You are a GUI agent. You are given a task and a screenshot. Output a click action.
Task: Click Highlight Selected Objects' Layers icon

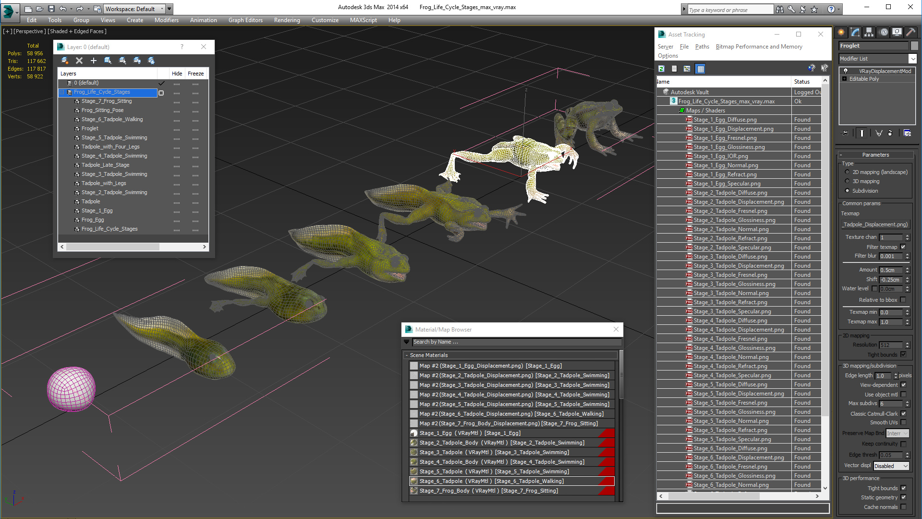[122, 61]
